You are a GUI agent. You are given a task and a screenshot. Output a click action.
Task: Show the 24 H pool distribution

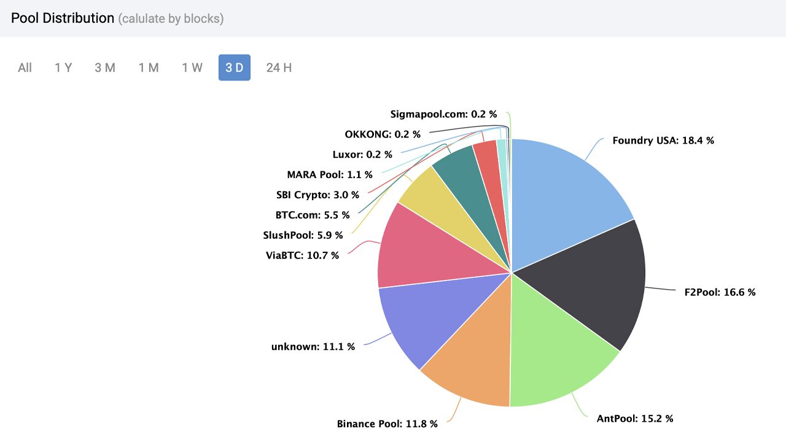click(x=279, y=68)
